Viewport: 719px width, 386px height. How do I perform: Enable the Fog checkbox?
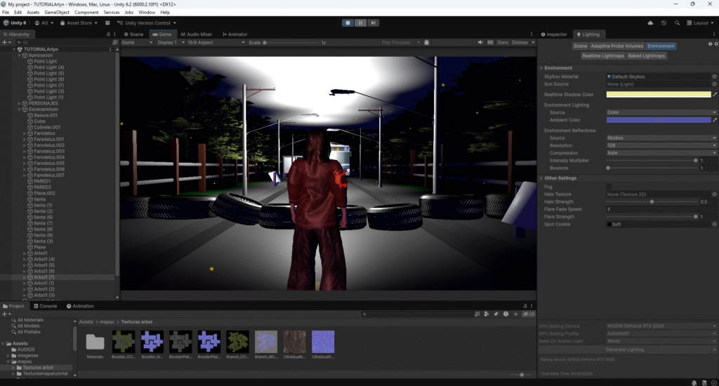tap(609, 186)
